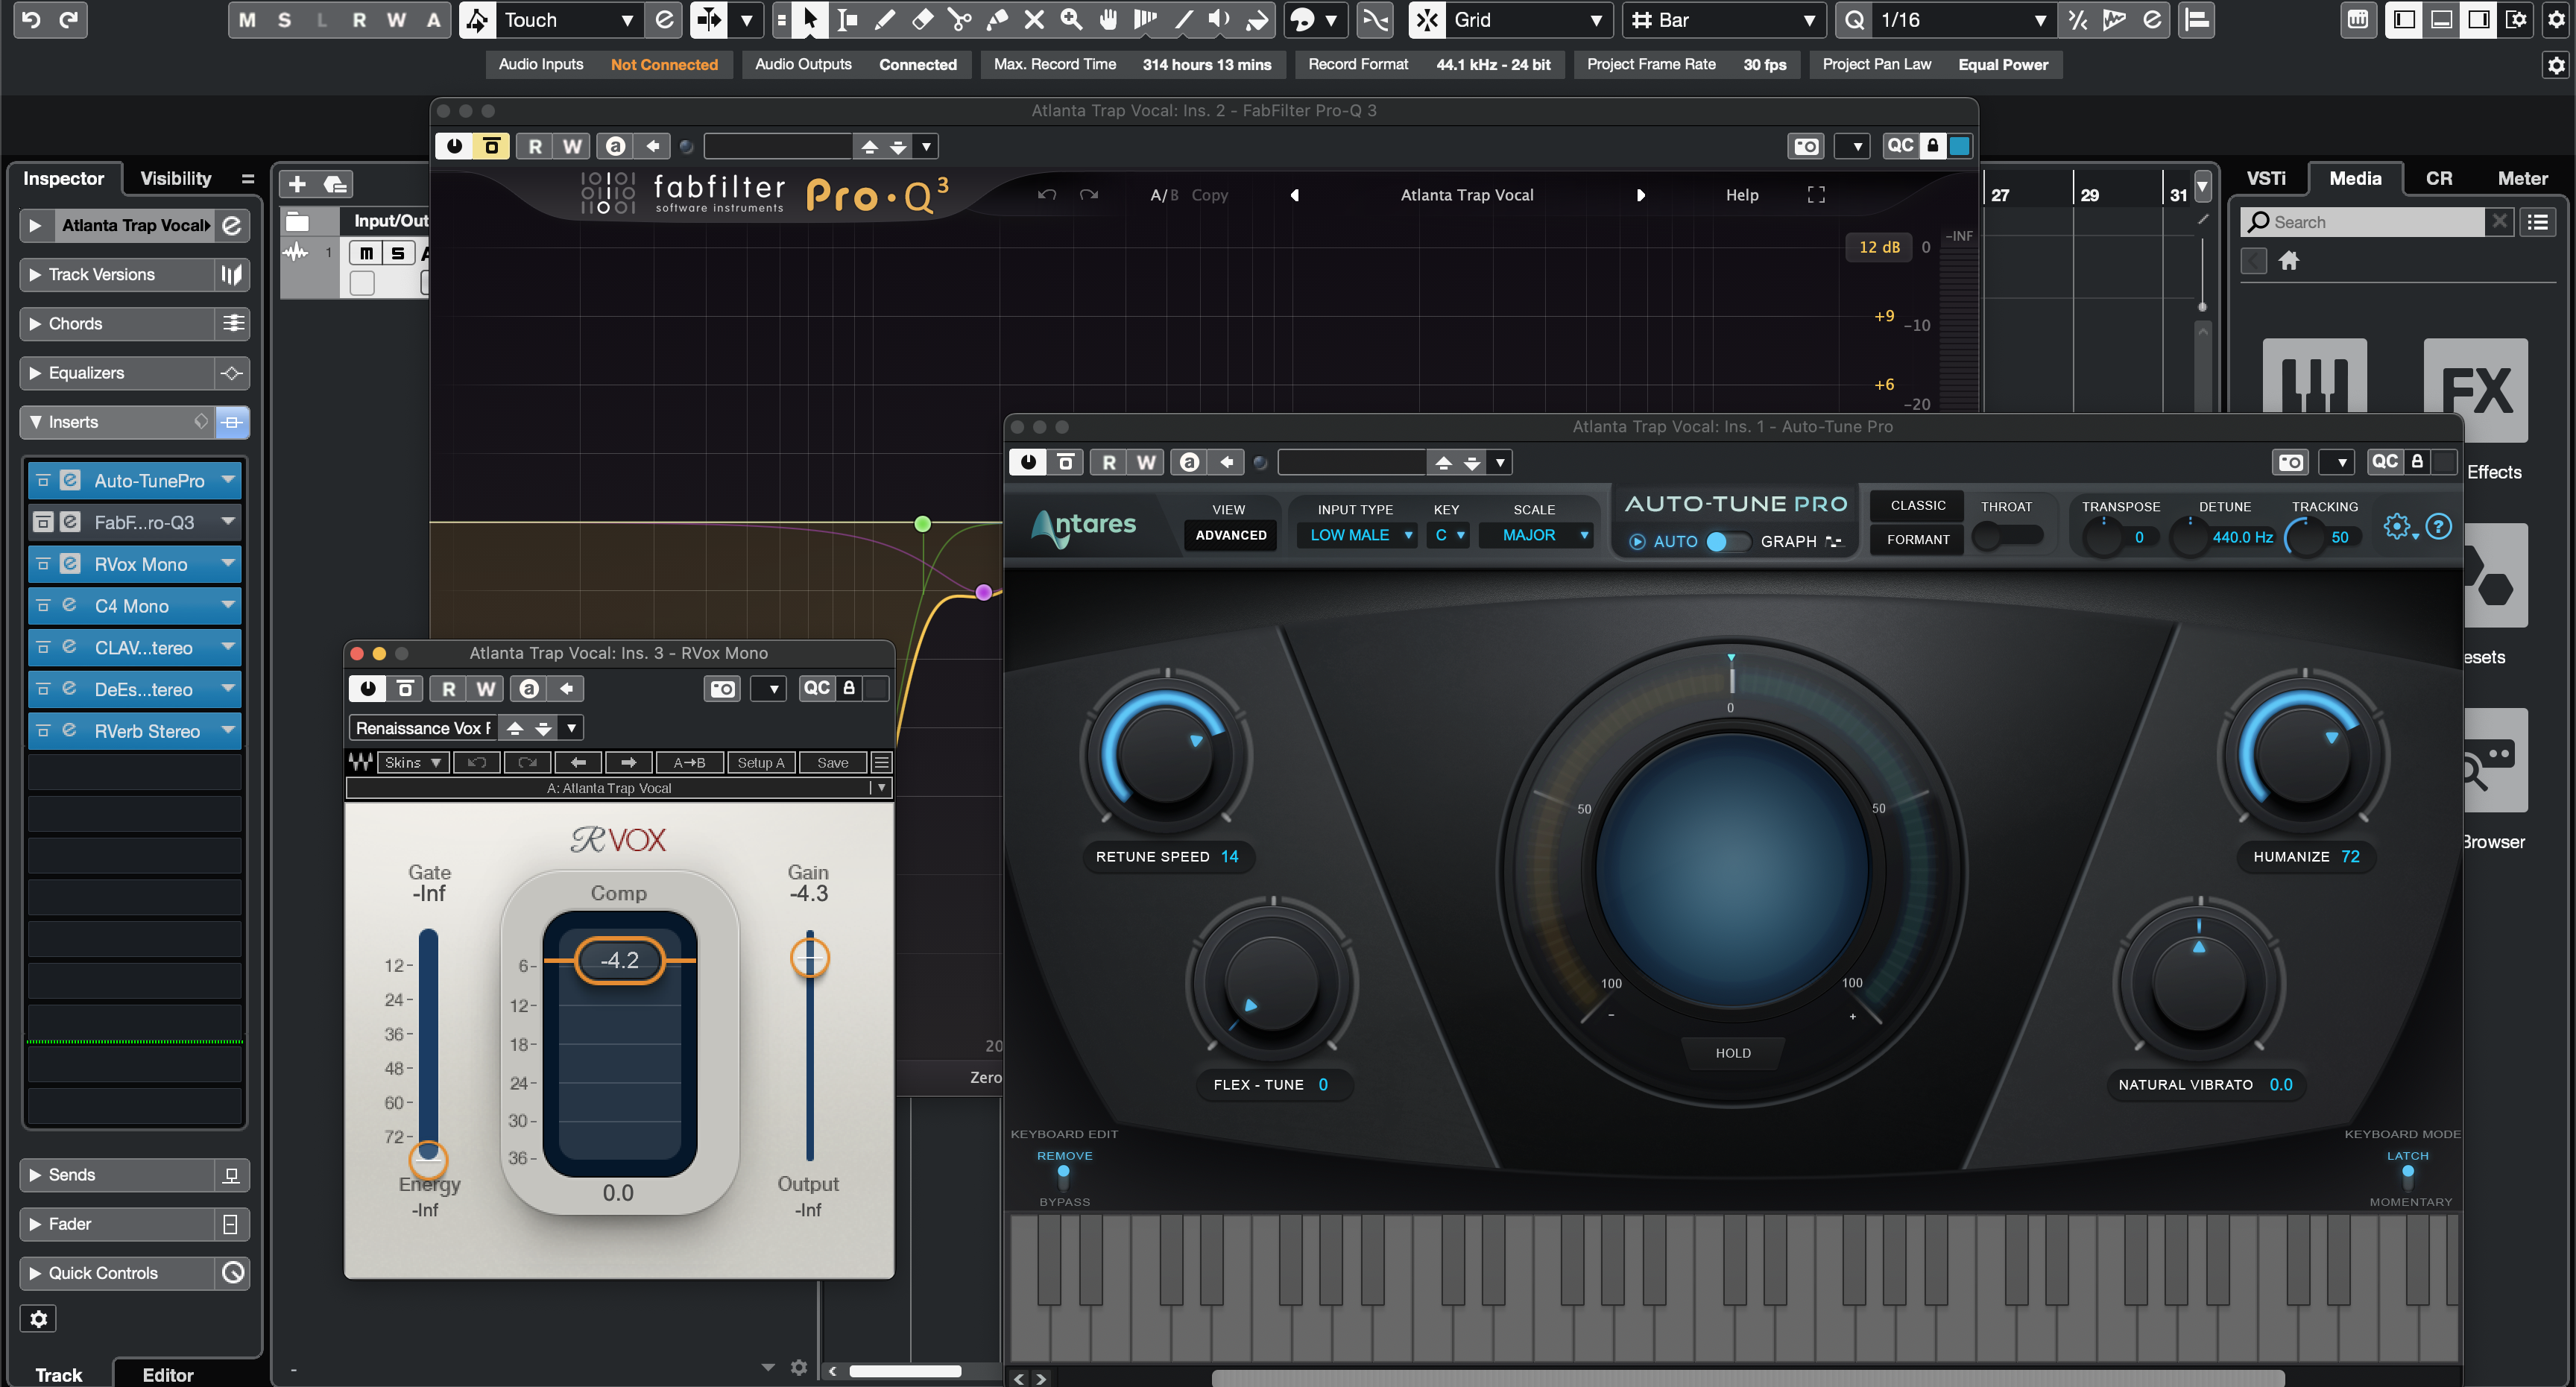Select the Scissors split tool in the toolbar

pos(959,19)
